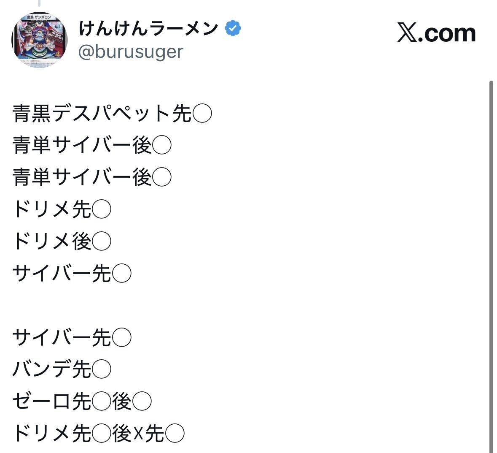Click the X.com logo
Image resolution: width=497 pixels, height=453 pixels.
436,33
